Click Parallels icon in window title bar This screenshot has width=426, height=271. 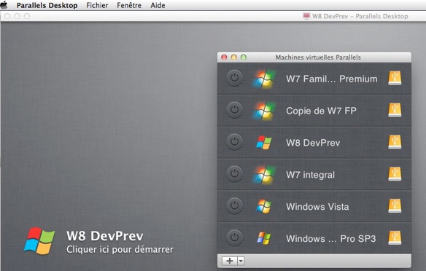coord(306,16)
